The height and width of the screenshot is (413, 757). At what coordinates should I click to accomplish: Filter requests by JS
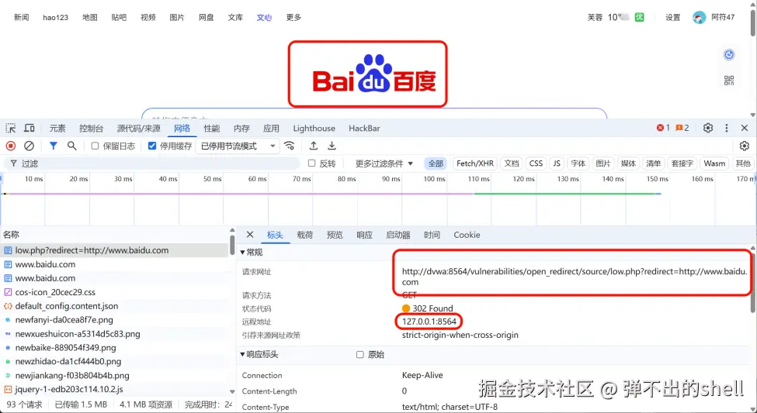pos(557,163)
